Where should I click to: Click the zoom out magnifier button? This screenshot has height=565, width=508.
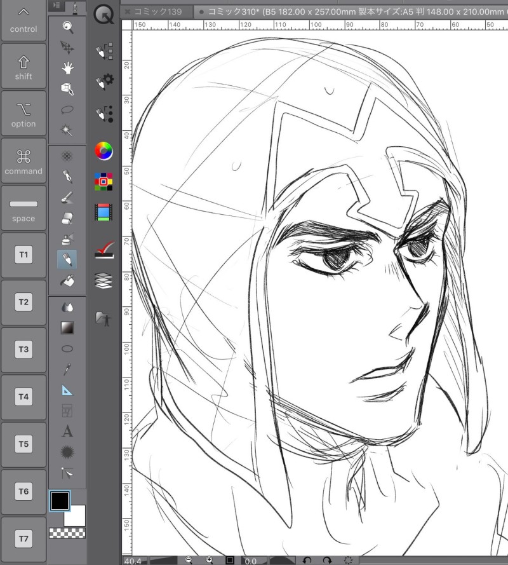189,560
